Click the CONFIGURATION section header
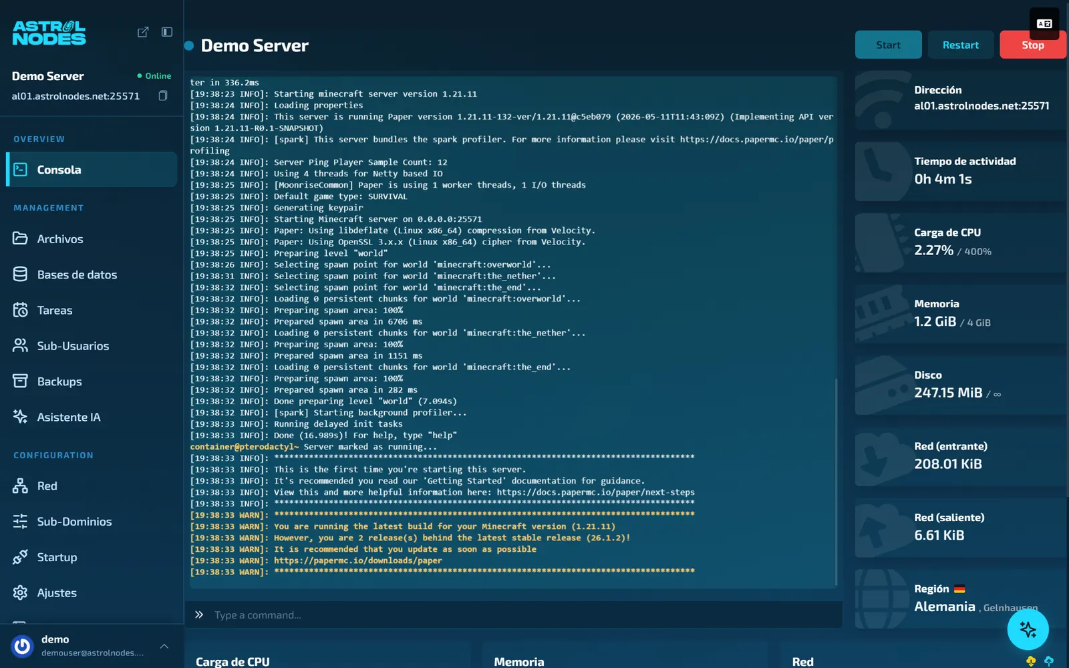The height and width of the screenshot is (668, 1069). pyautogui.click(x=53, y=455)
